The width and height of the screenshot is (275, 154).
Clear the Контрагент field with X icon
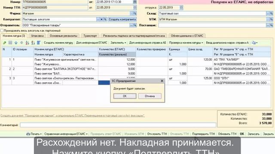(101, 19)
